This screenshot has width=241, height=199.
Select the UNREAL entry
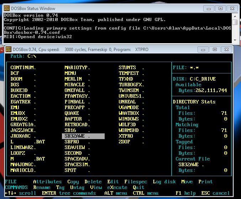tap(131, 102)
